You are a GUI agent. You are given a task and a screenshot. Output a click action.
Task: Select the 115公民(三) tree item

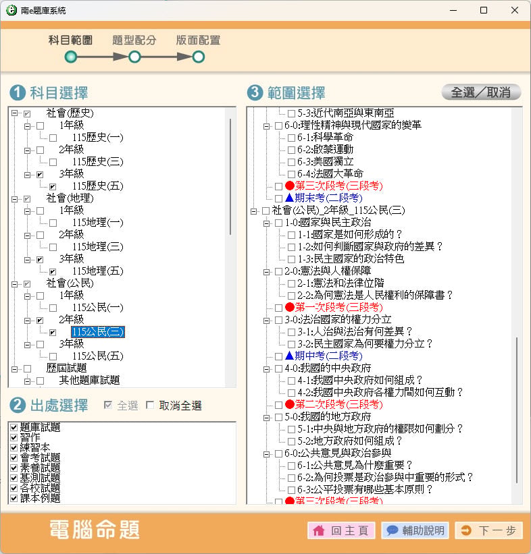(98, 332)
